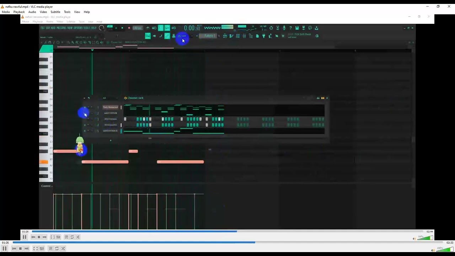Select the Toxic Biohazard channel button
The height and width of the screenshot is (256, 455).
point(111,107)
